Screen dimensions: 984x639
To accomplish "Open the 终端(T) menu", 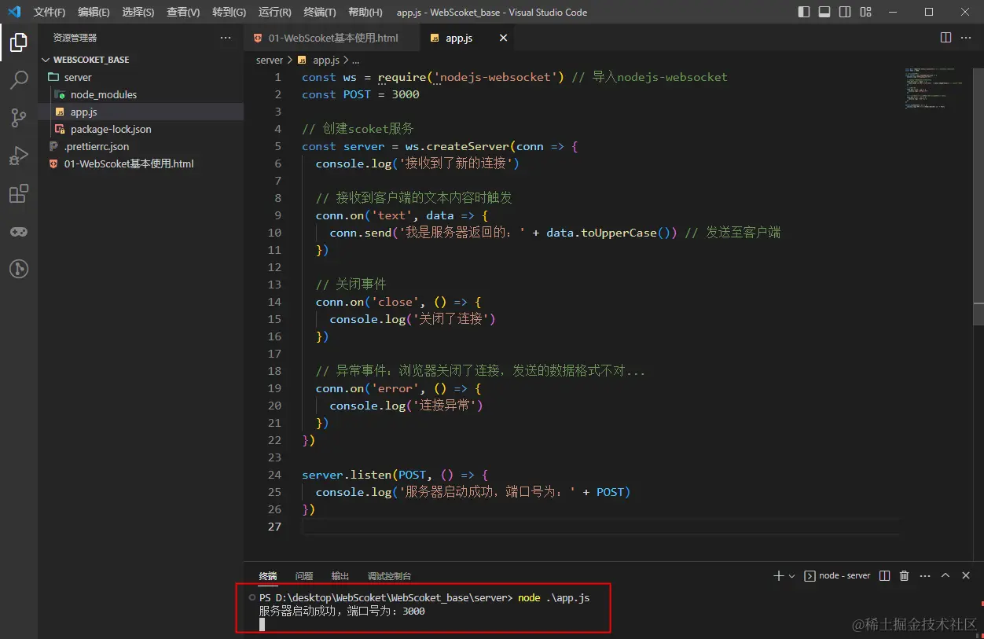I will pos(319,13).
